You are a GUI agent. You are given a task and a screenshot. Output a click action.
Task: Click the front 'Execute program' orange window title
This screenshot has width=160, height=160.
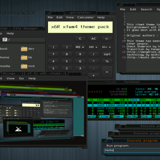(x=142, y=141)
